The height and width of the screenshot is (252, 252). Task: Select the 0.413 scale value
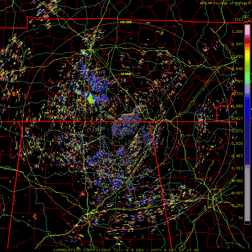click(237, 168)
